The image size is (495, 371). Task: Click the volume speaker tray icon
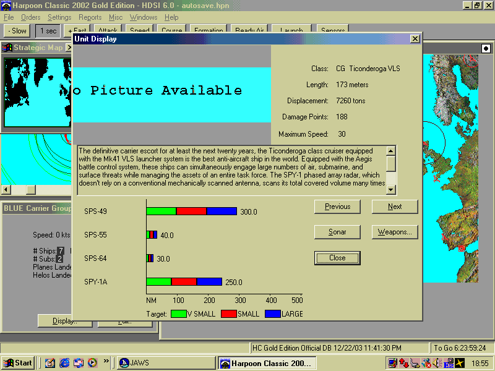437,363
